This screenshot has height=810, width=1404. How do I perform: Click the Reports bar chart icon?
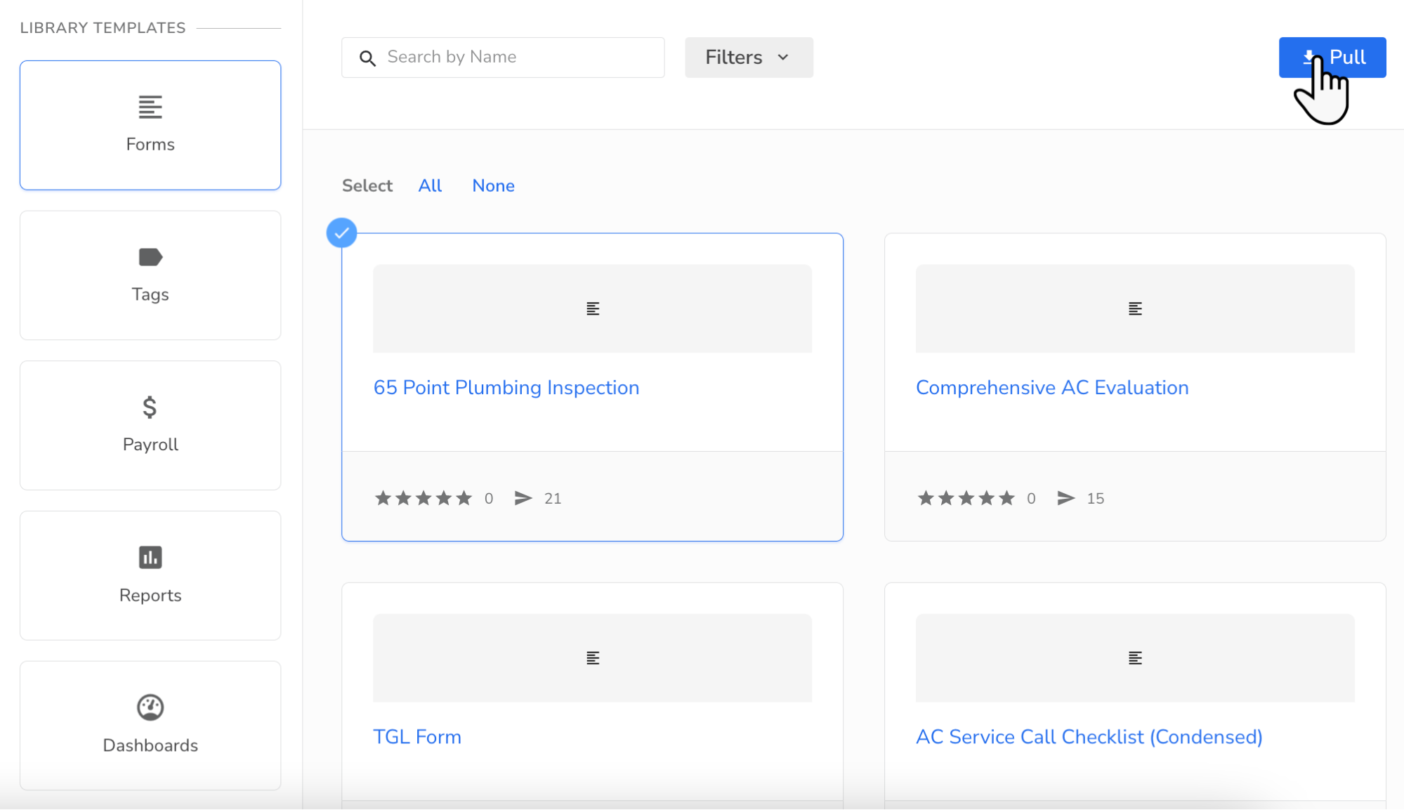pyautogui.click(x=150, y=557)
